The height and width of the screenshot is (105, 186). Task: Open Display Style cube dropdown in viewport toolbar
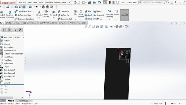107,27
